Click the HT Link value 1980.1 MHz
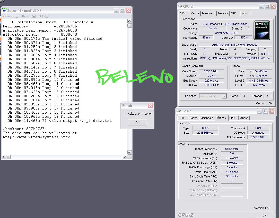The height and width of the screenshot is (218, 279). pos(211,85)
